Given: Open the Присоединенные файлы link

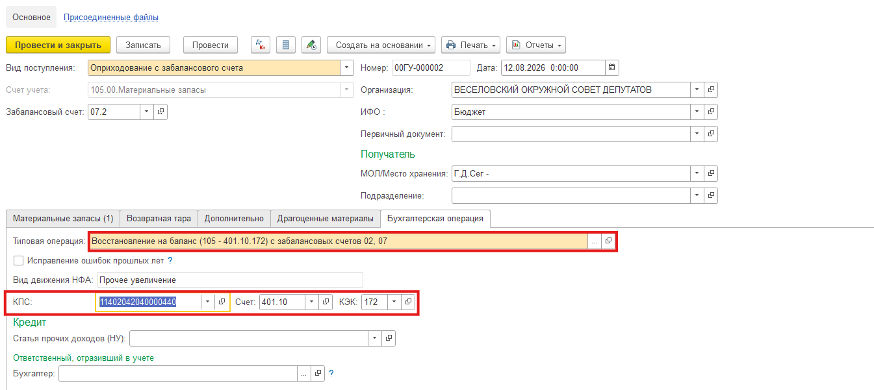Looking at the screenshot, I should tap(111, 18).
